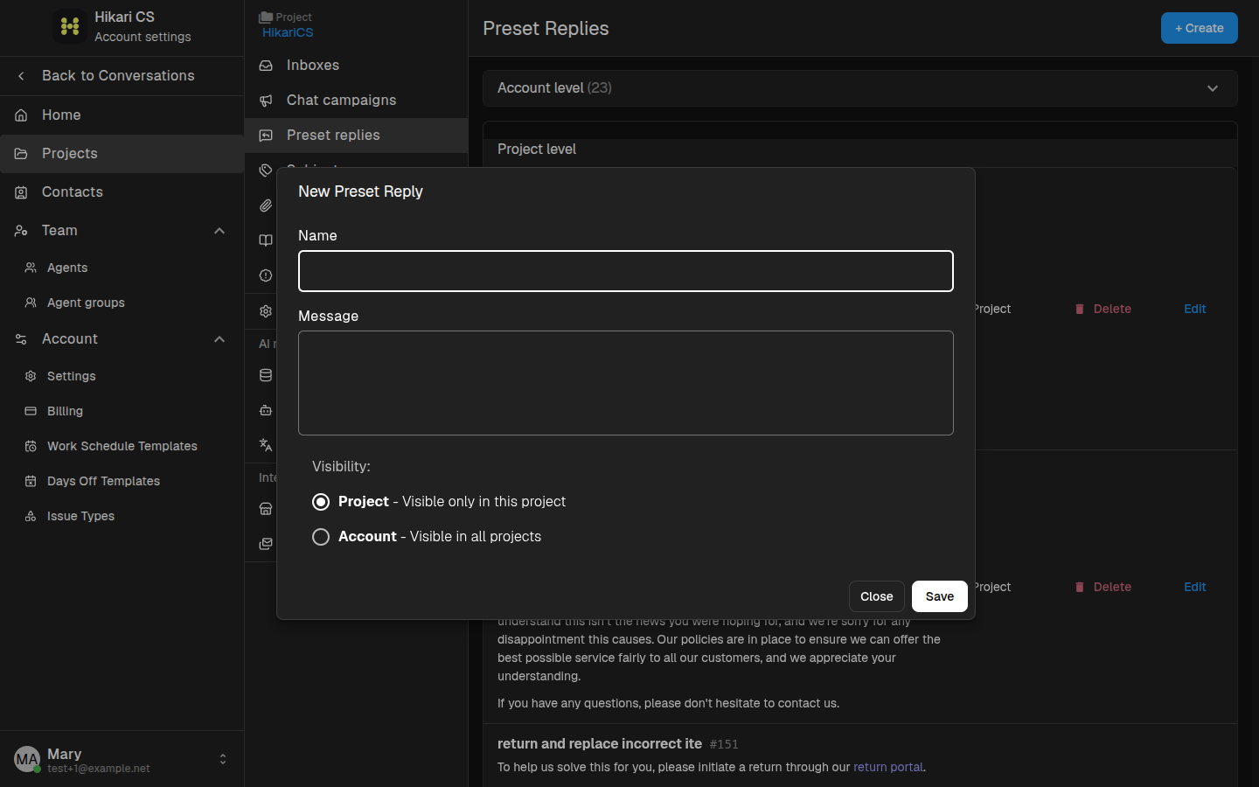Click Mary's MA avatar
Viewport: 1259px width, 787px height.
(x=27, y=759)
